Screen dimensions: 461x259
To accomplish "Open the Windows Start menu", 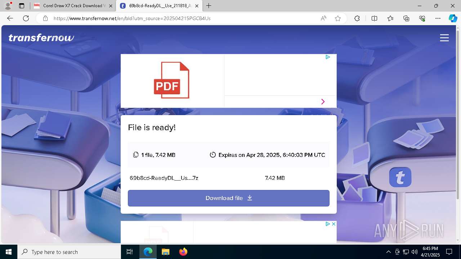I will tap(9, 252).
